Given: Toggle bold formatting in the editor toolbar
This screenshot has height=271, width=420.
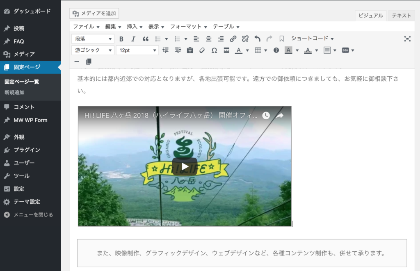Looking at the screenshot, I should pyautogui.click(x=121, y=39).
